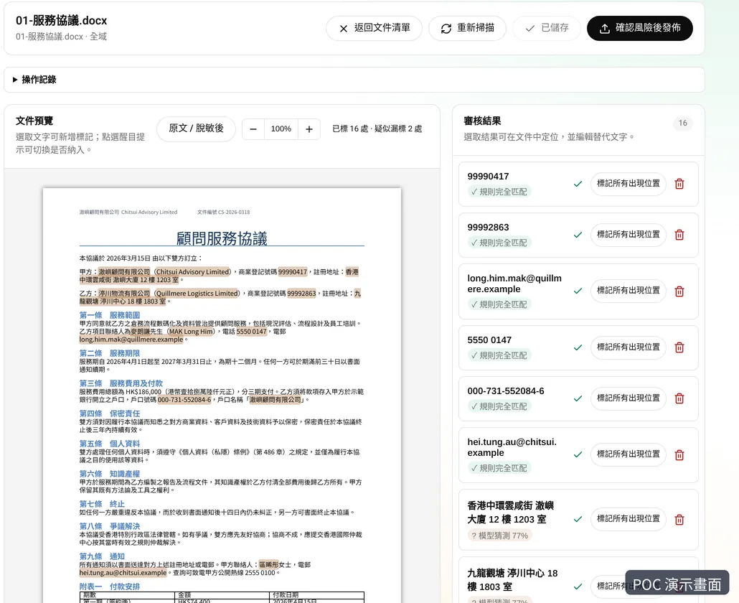
Task: Click highlighted 99992863 in the document
Action: point(301,294)
